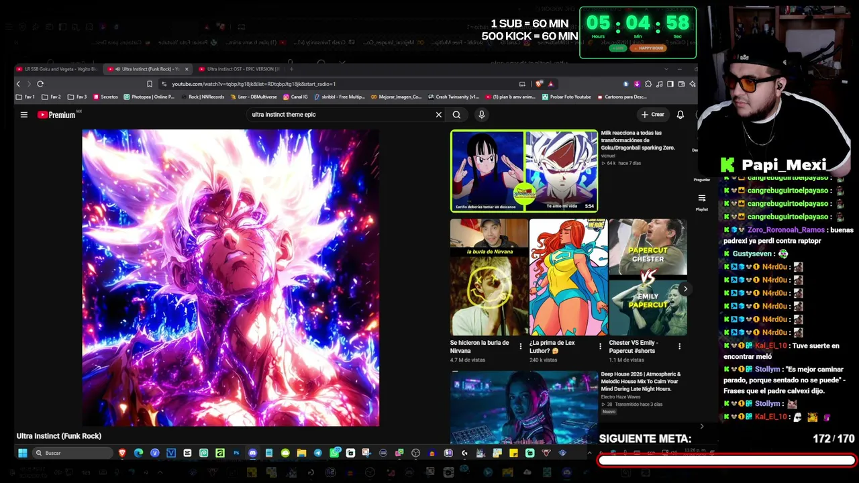
Task: Open Brave browser from the taskbar
Action: [x=122, y=453]
